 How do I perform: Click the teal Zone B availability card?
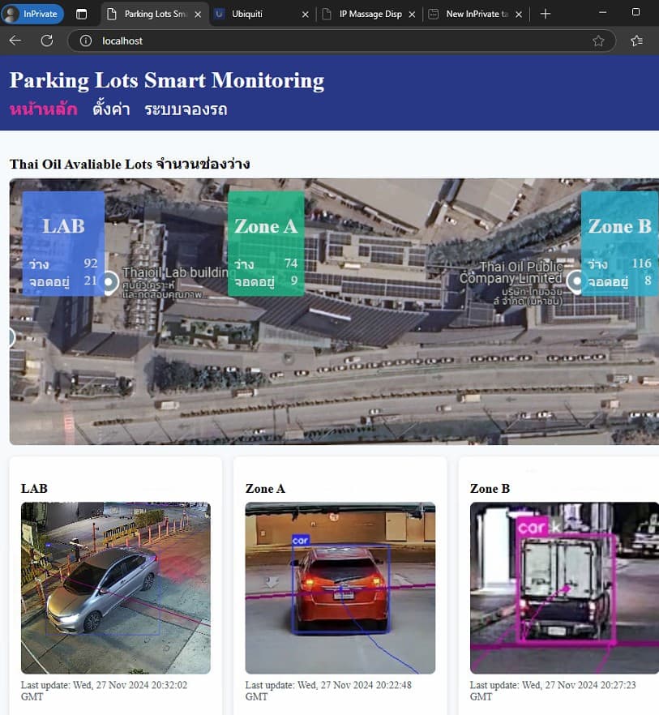click(x=619, y=243)
